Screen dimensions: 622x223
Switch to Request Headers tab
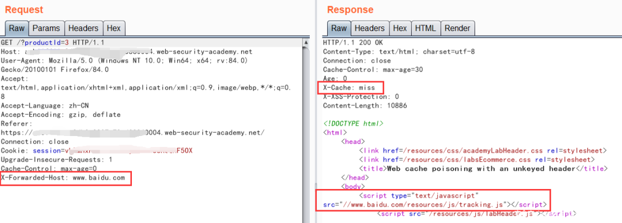(x=84, y=28)
